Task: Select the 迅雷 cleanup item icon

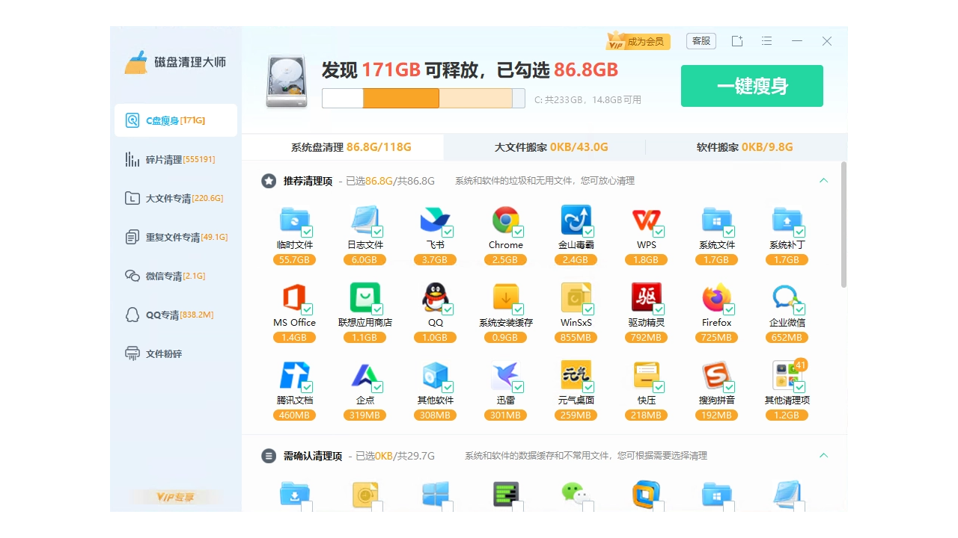Action: tap(505, 375)
